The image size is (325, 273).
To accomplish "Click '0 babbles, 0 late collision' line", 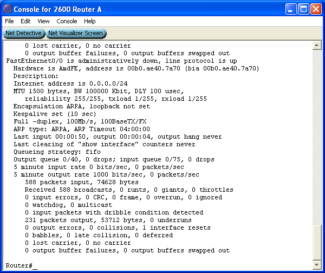I will (99, 235).
